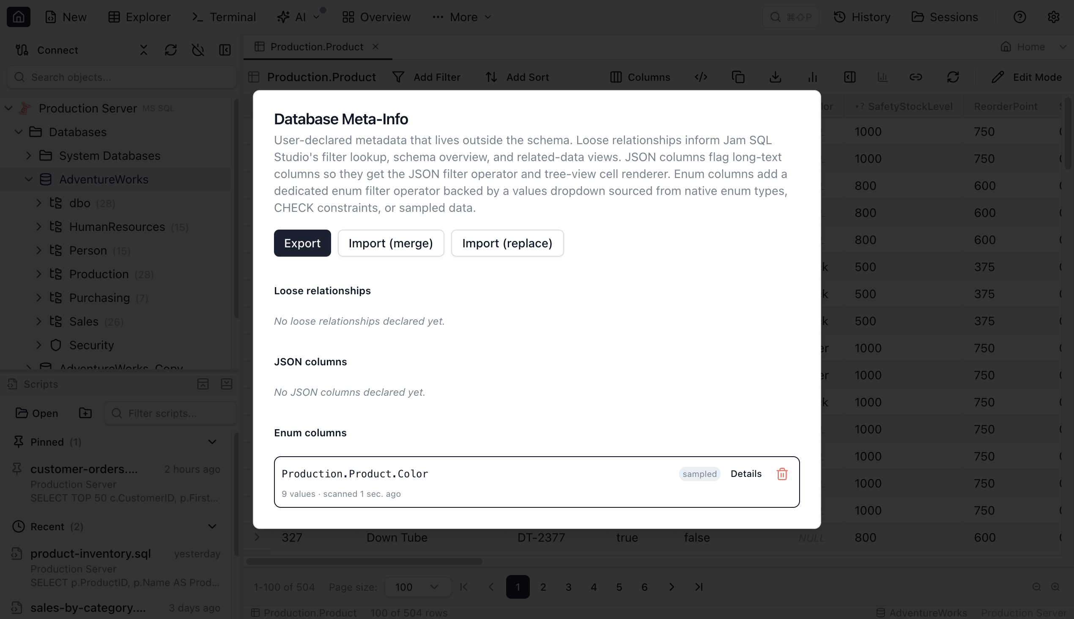Close the Production.Product tab
The image size is (1074, 619).
tap(375, 47)
